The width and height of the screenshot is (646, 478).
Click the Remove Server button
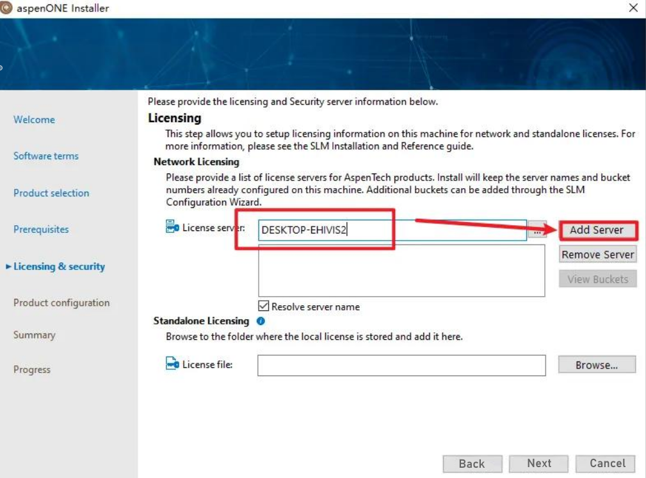pyautogui.click(x=597, y=255)
